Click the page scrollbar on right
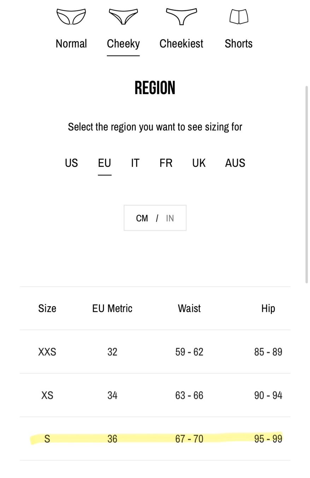This screenshot has width=310, height=478. click(x=306, y=184)
